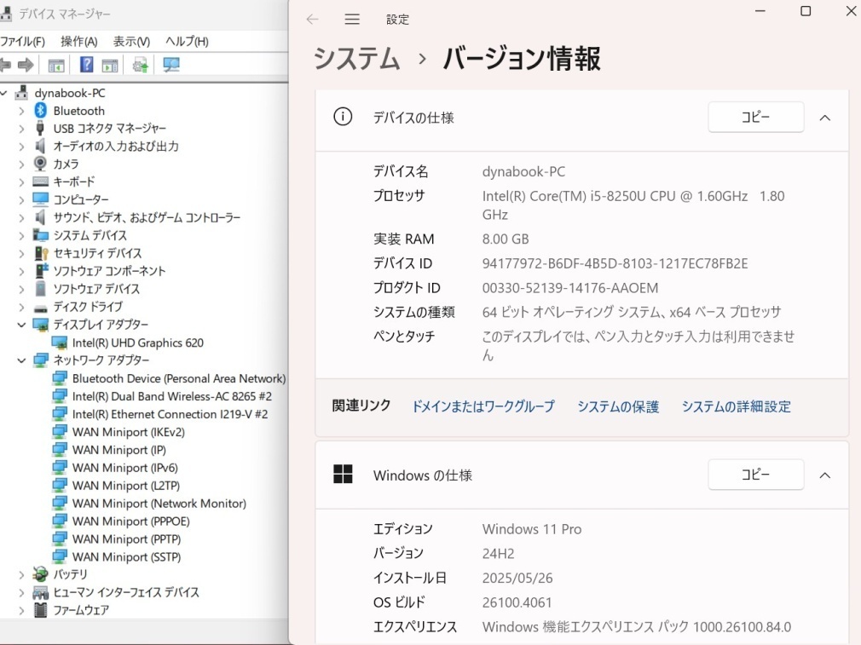Click the Windows logo icon beside Windows の仕様
This screenshot has height=645, width=861.
coord(342,475)
